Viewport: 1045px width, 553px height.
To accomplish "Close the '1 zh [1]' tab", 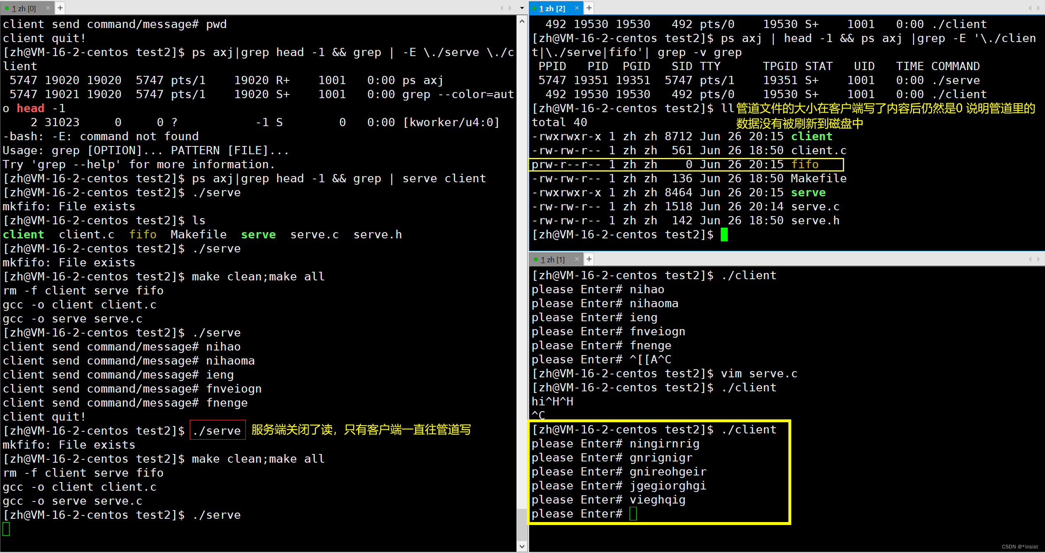I will (x=577, y=259).
